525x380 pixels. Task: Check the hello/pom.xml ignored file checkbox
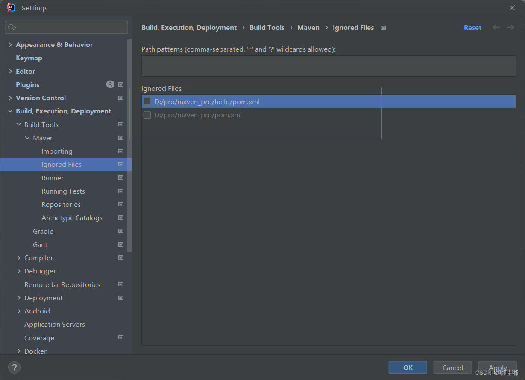point(147,102)
